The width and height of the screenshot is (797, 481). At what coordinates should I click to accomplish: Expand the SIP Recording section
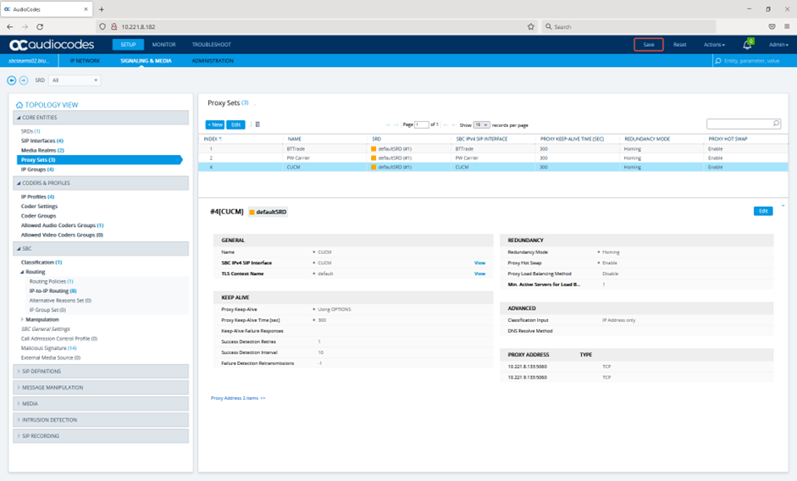pos(101,436)
